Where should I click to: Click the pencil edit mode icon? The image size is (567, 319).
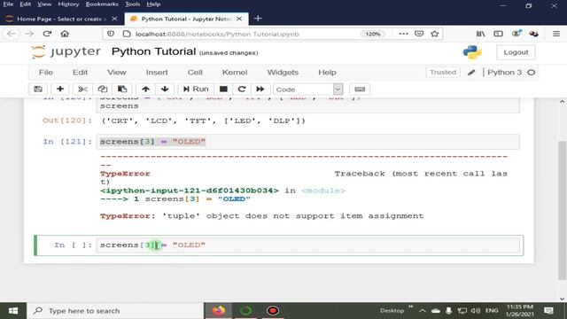pos(471,73)
